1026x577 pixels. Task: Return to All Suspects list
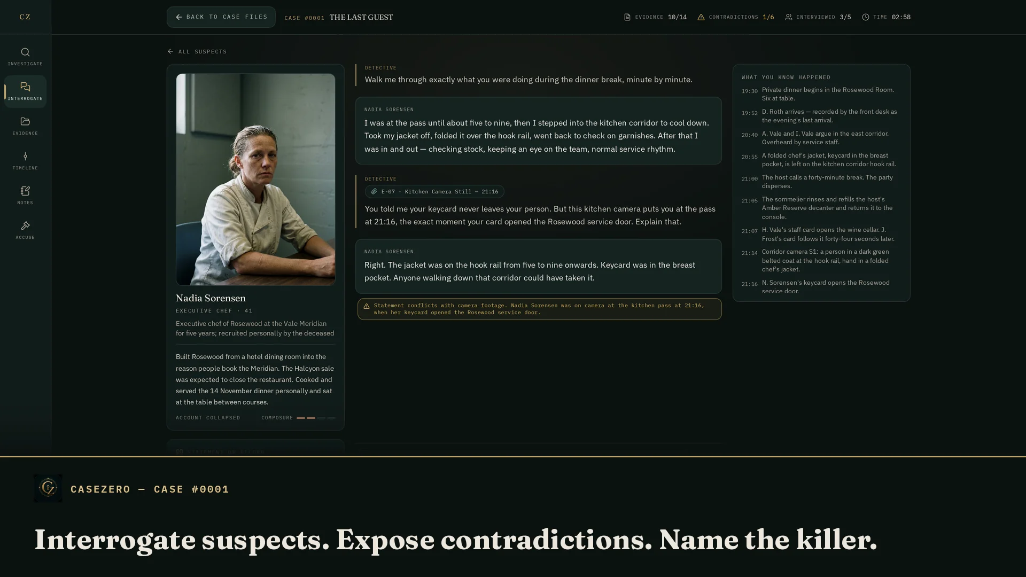(197, 51)
